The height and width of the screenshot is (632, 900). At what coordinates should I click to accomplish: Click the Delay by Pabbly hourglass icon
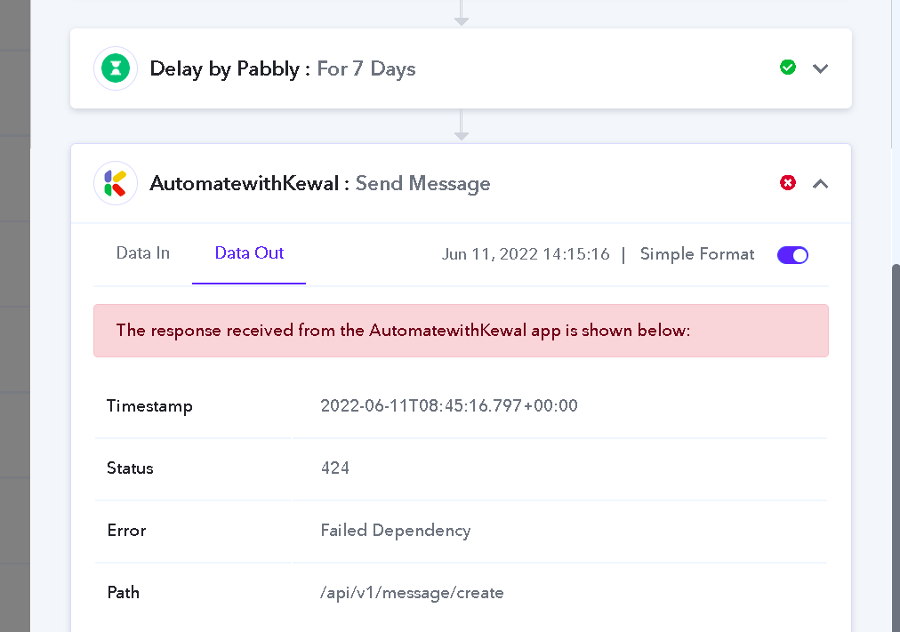click(116, 68)
